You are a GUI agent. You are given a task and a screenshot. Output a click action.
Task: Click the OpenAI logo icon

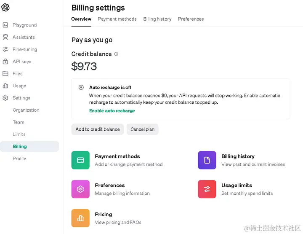coord(5,8)
